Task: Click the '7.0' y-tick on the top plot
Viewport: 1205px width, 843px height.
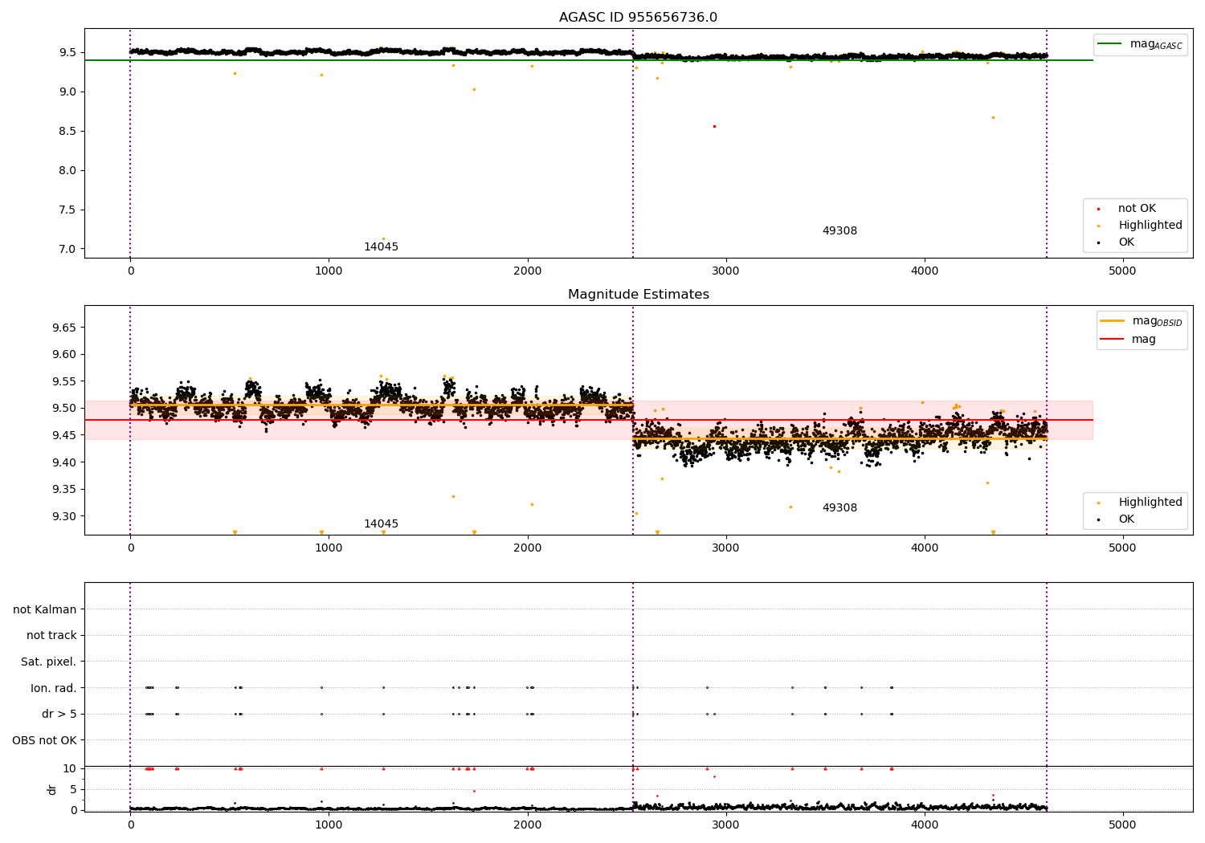Action: tap(67, 250)
